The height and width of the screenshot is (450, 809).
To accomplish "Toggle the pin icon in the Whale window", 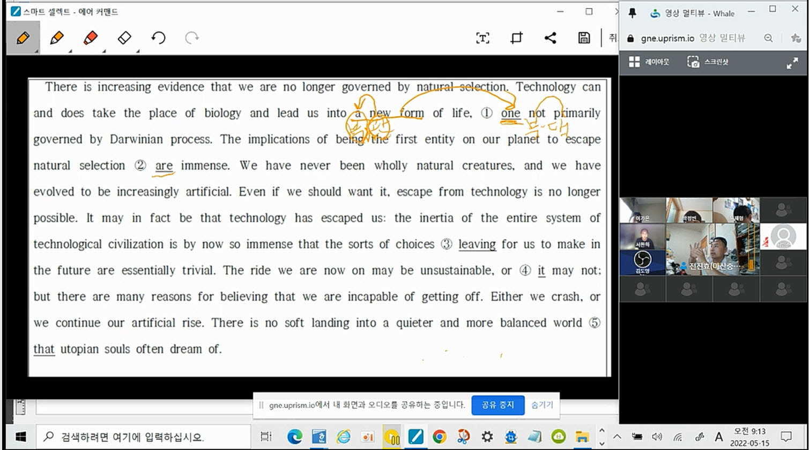I will point(632,13).
